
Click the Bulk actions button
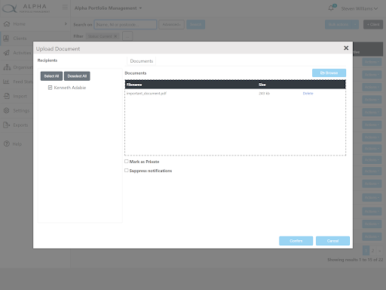click(339, 24)
